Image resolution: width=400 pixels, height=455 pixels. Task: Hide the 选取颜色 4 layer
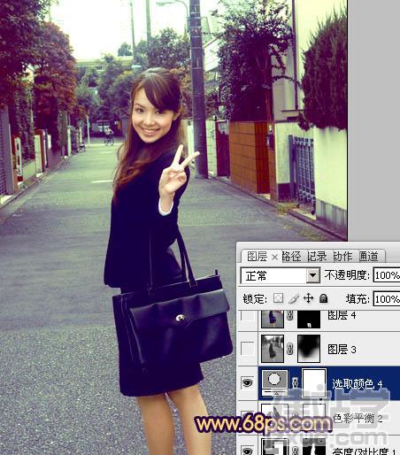click(248, 383)
